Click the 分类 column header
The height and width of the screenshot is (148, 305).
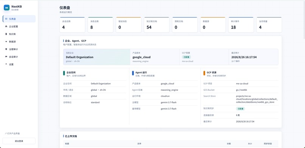click(x=229, y=143)
